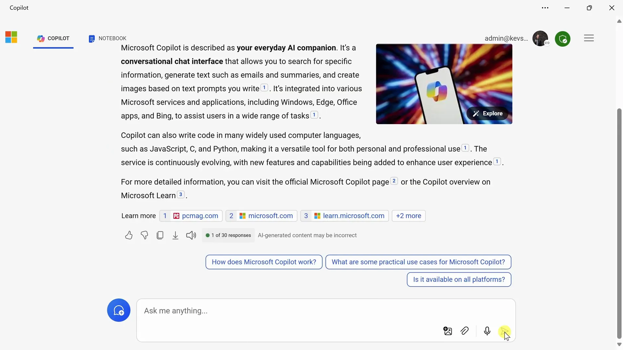Open the three-dots window options
Viewport: 623px width, 350px height.
[545, 8]
